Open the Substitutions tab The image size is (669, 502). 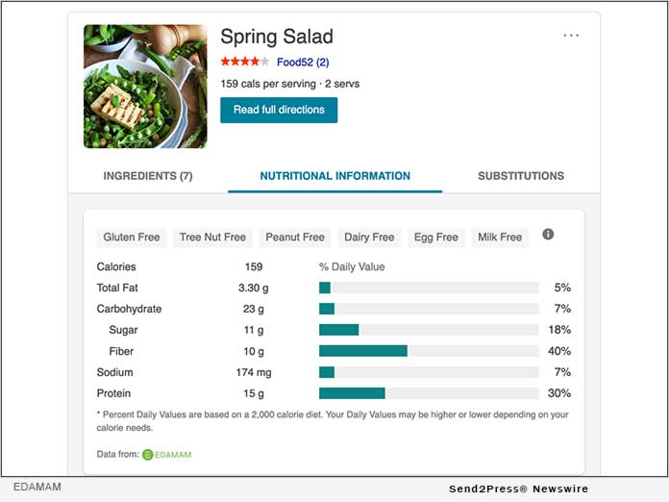pyautogui.click(x=521, y=176)
